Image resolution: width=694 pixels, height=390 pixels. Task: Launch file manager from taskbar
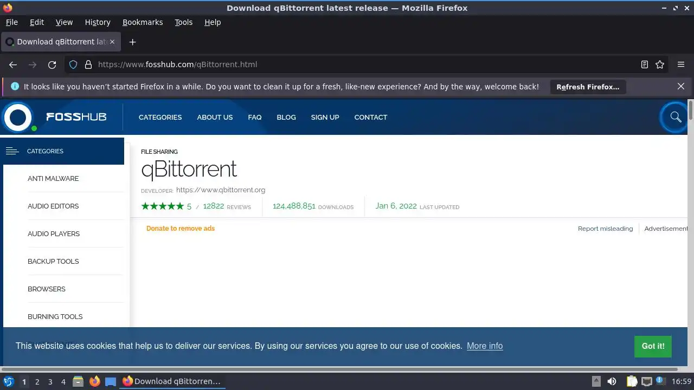(x=78, y=381)
